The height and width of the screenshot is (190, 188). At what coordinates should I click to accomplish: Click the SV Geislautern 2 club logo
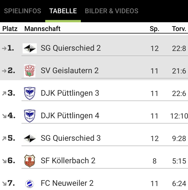click(30, 71)
